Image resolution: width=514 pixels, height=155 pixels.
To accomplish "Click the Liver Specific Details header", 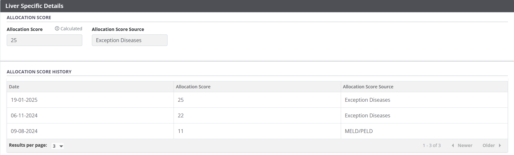I will 34,6.
